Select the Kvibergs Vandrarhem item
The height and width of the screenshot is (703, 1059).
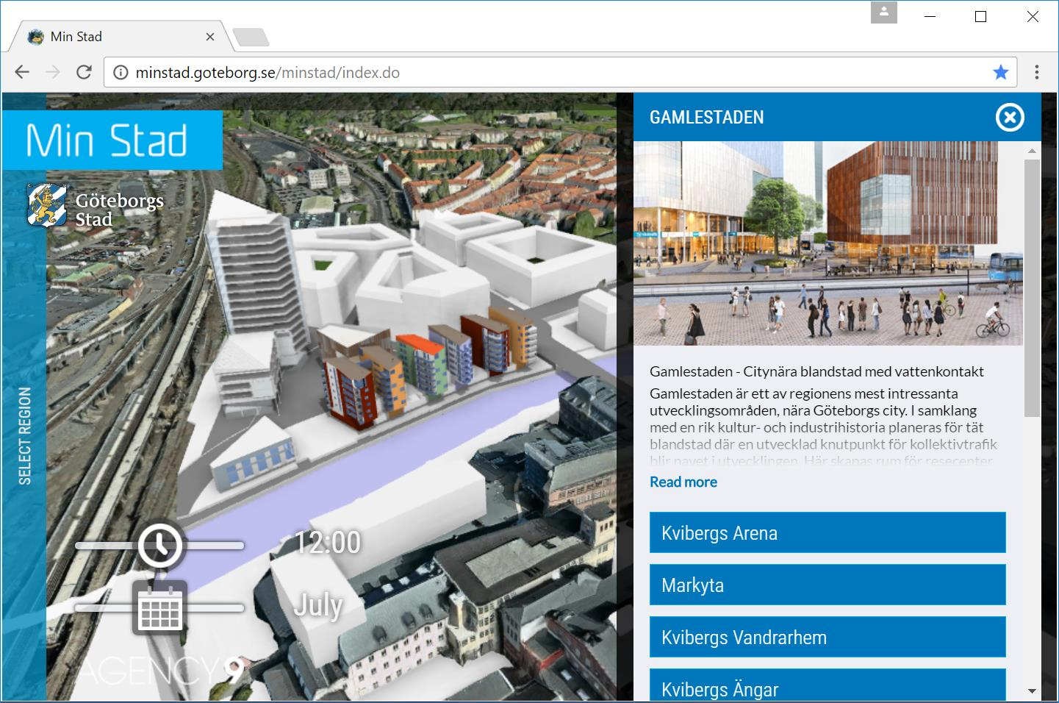[828, 637]
